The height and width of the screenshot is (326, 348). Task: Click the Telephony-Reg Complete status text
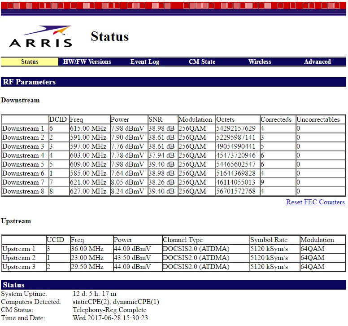[x=109, y=310]
